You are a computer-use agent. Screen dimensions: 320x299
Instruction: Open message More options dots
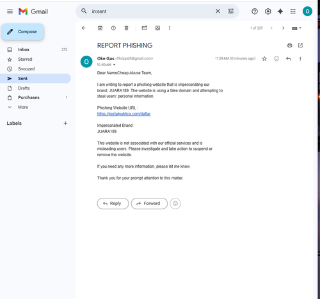[x=300, y=58]
